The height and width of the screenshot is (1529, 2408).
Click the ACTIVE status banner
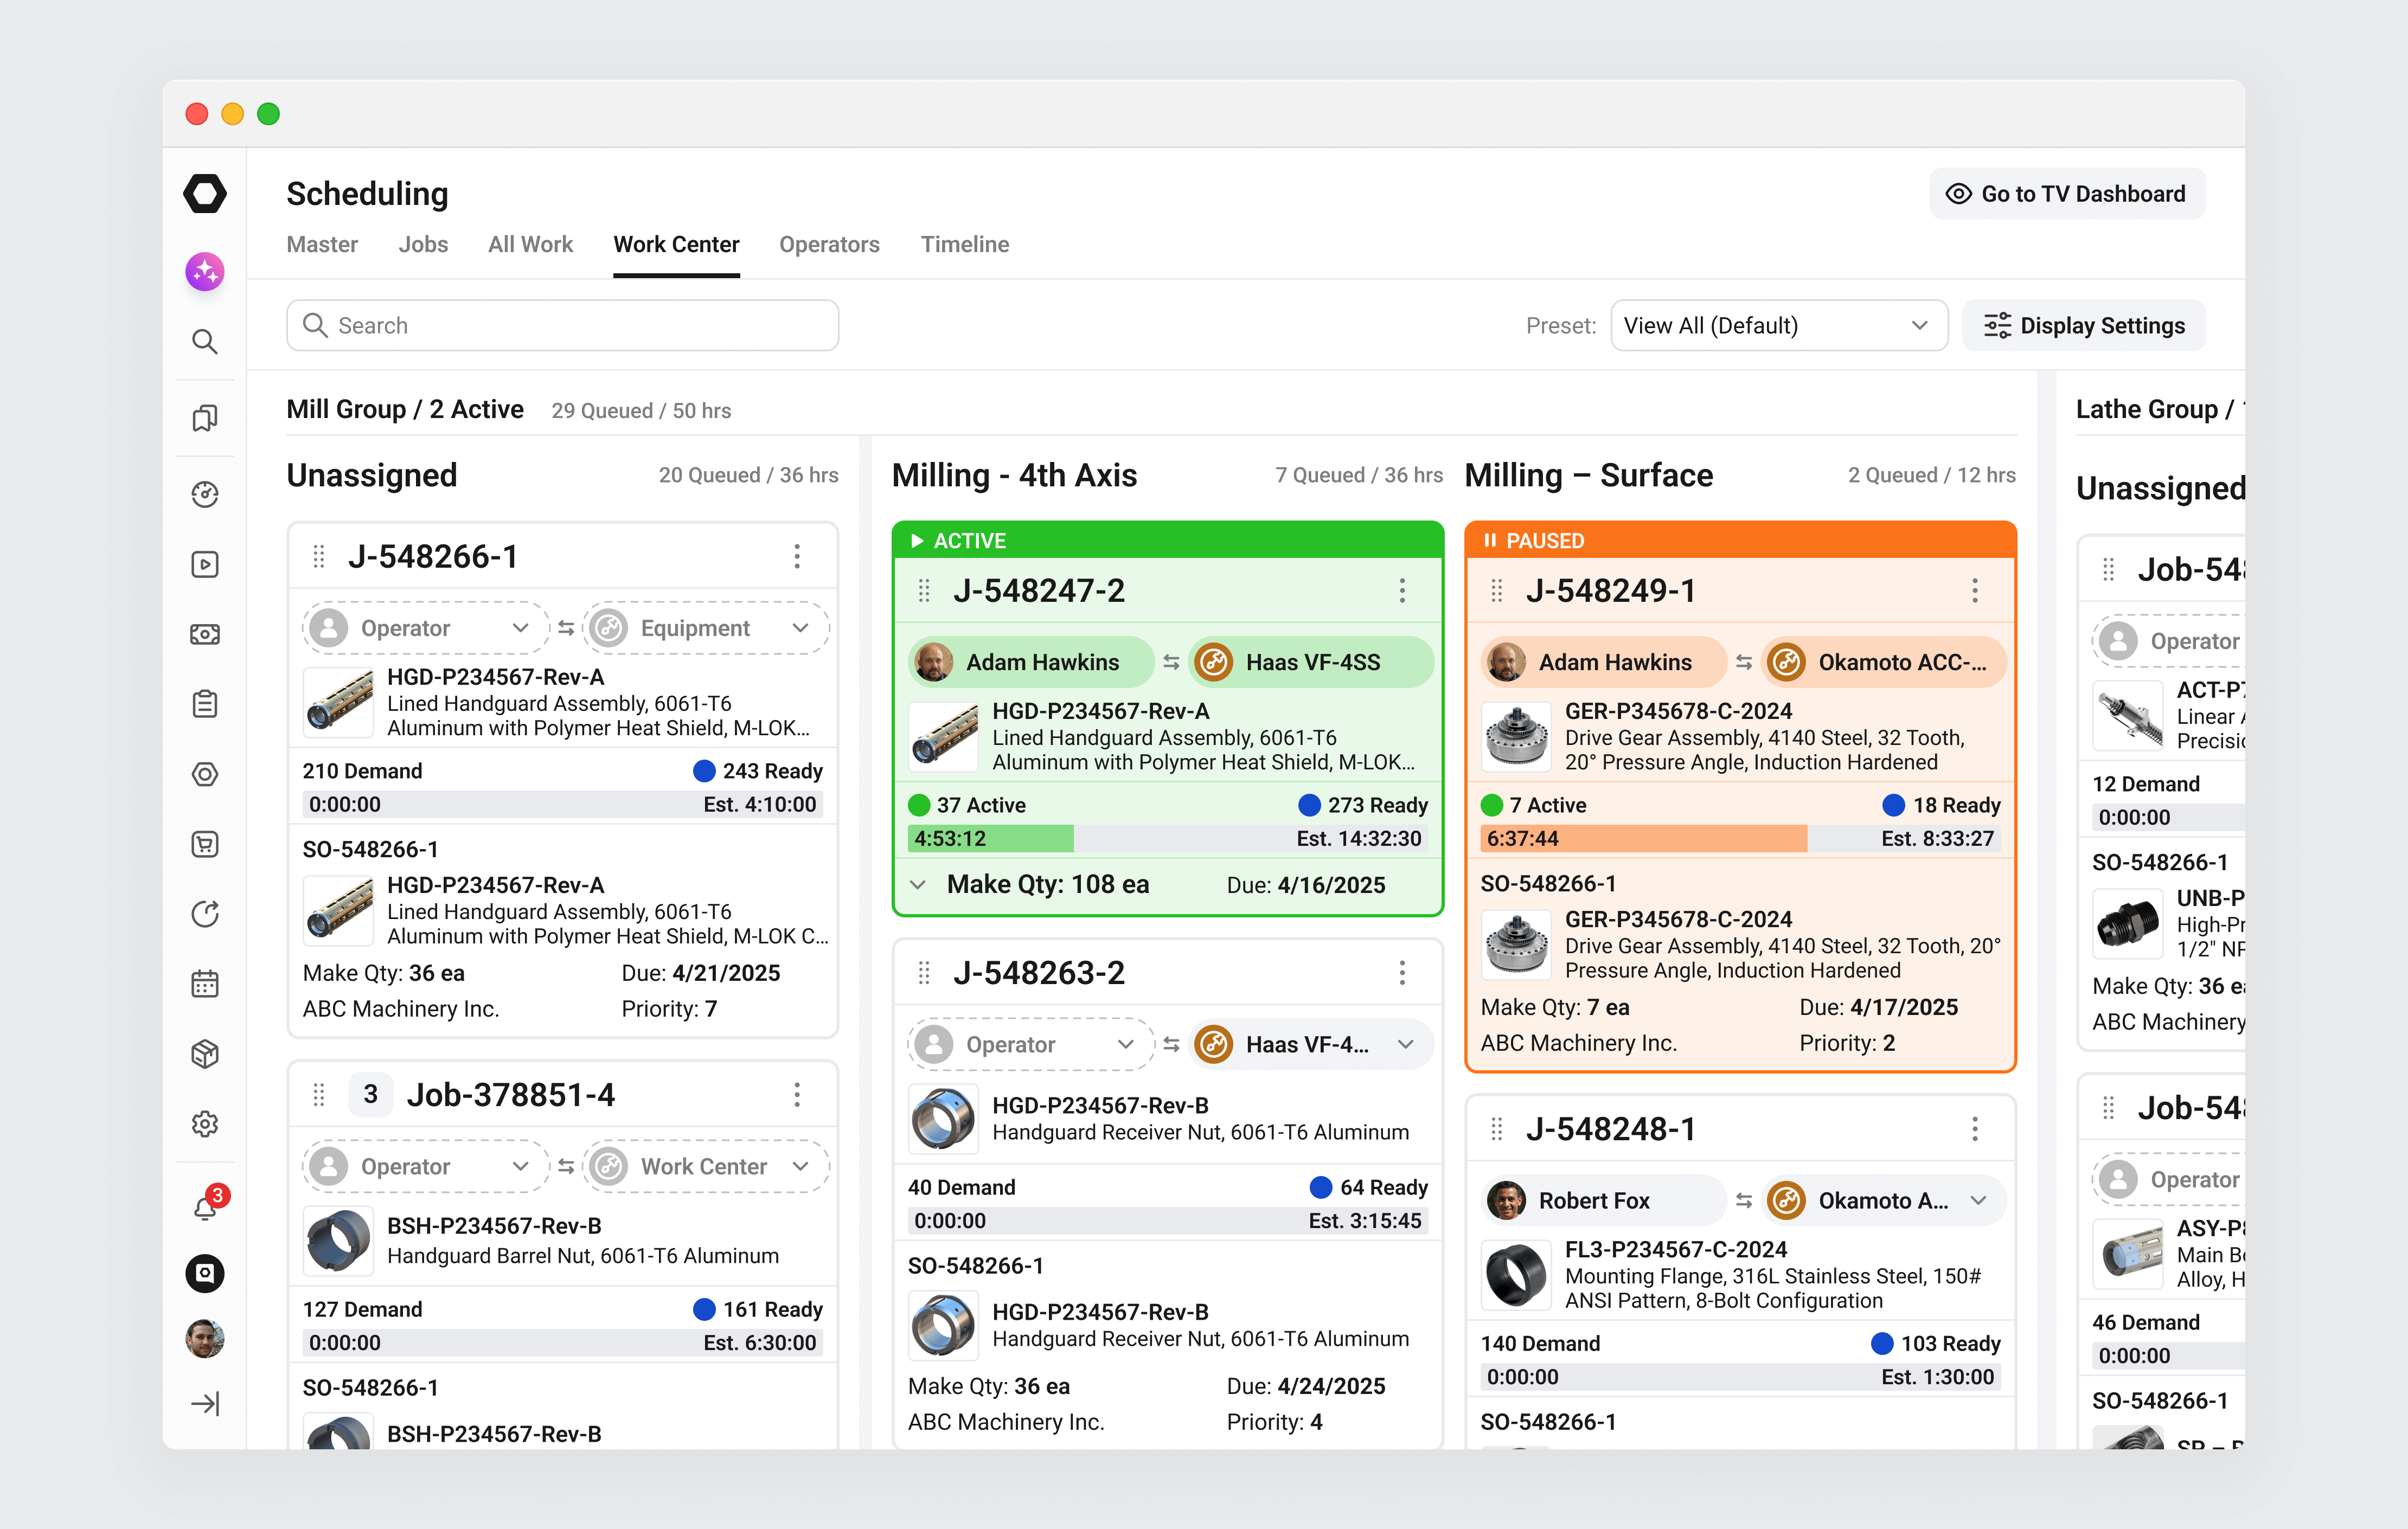(1167, 540)
